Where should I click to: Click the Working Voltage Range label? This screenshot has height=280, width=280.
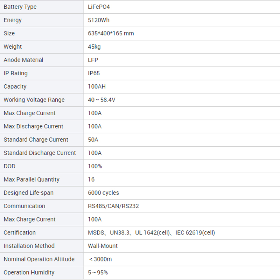[34, 100]
